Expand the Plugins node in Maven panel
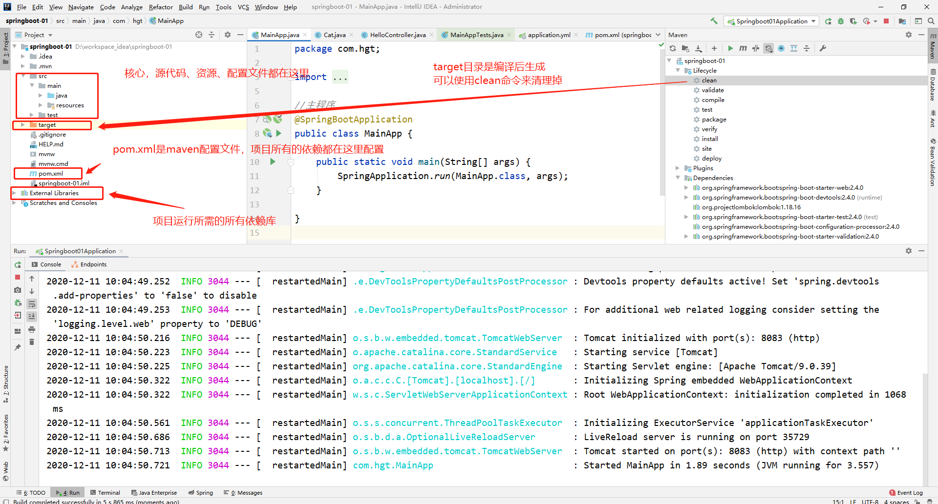The width and height of the screenshot is (938, 504). click(677, 168)
